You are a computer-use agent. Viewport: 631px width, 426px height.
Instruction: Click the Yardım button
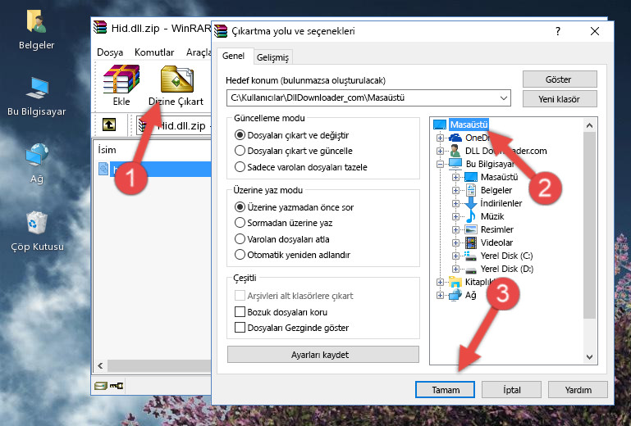578,390
